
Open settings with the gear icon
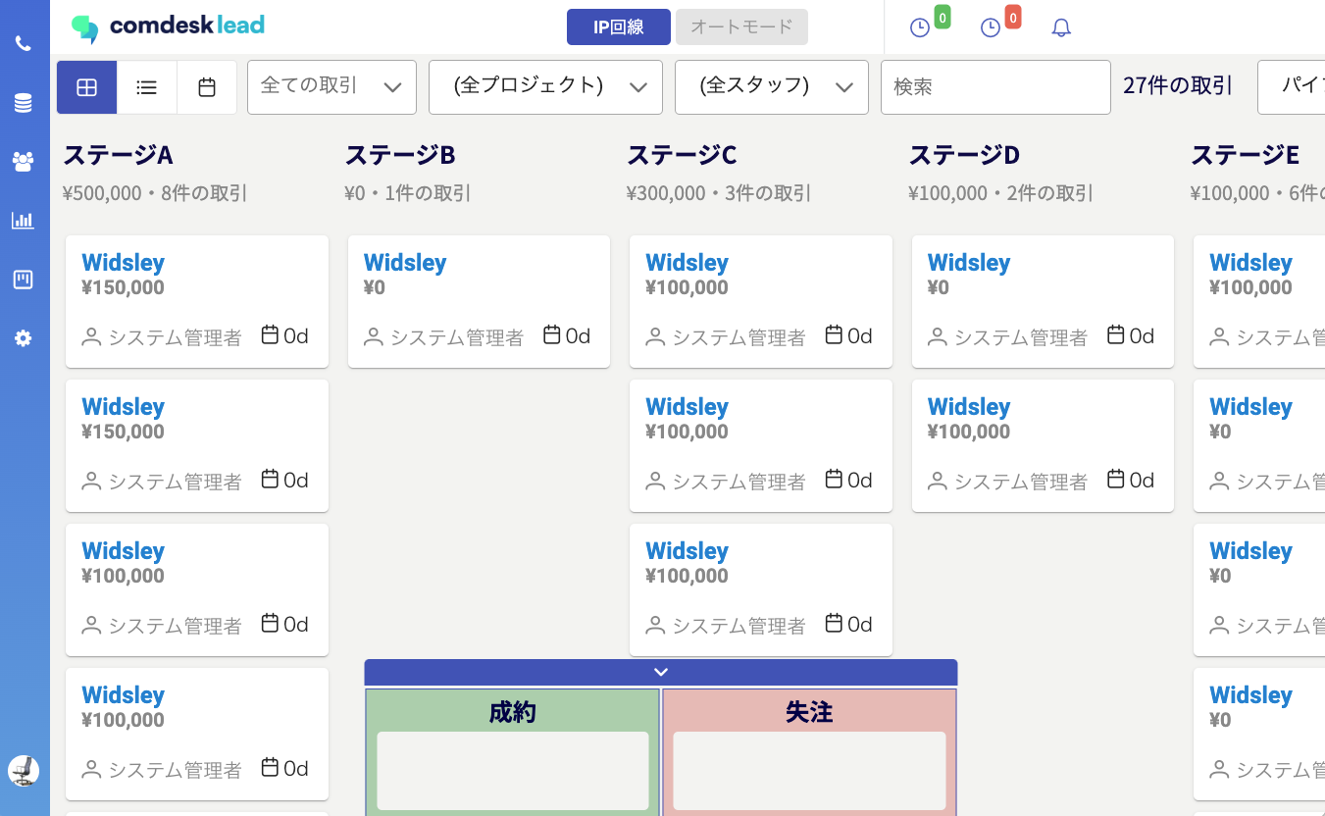pos(24,337)
